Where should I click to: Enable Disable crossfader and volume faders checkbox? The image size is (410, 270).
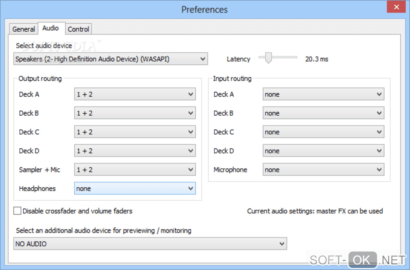(17, 211)
